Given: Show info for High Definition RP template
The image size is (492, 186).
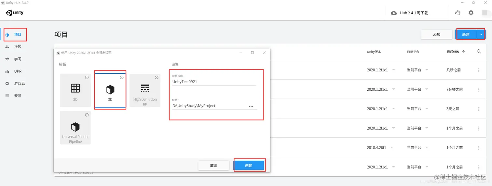Looking at the screenshot, I should click(157, 78).
